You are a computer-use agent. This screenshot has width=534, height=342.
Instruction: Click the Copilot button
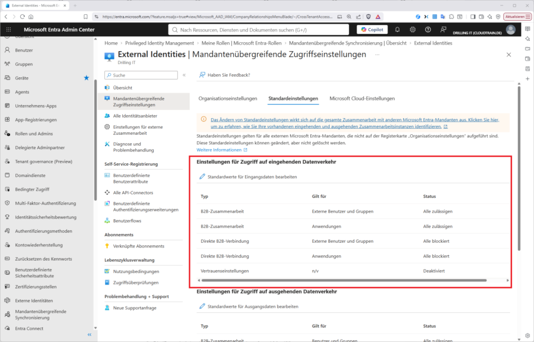click(x=372, y=30)
